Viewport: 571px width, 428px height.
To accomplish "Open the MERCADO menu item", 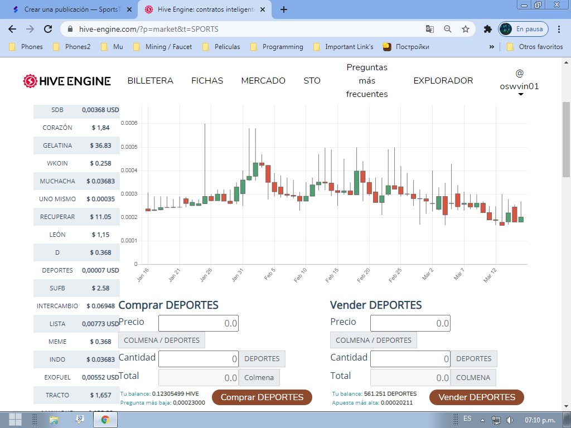I will click(x=263, y=81).
